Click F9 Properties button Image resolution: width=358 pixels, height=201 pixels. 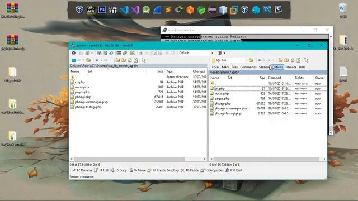pyautogui.click(x=212, y=170)
